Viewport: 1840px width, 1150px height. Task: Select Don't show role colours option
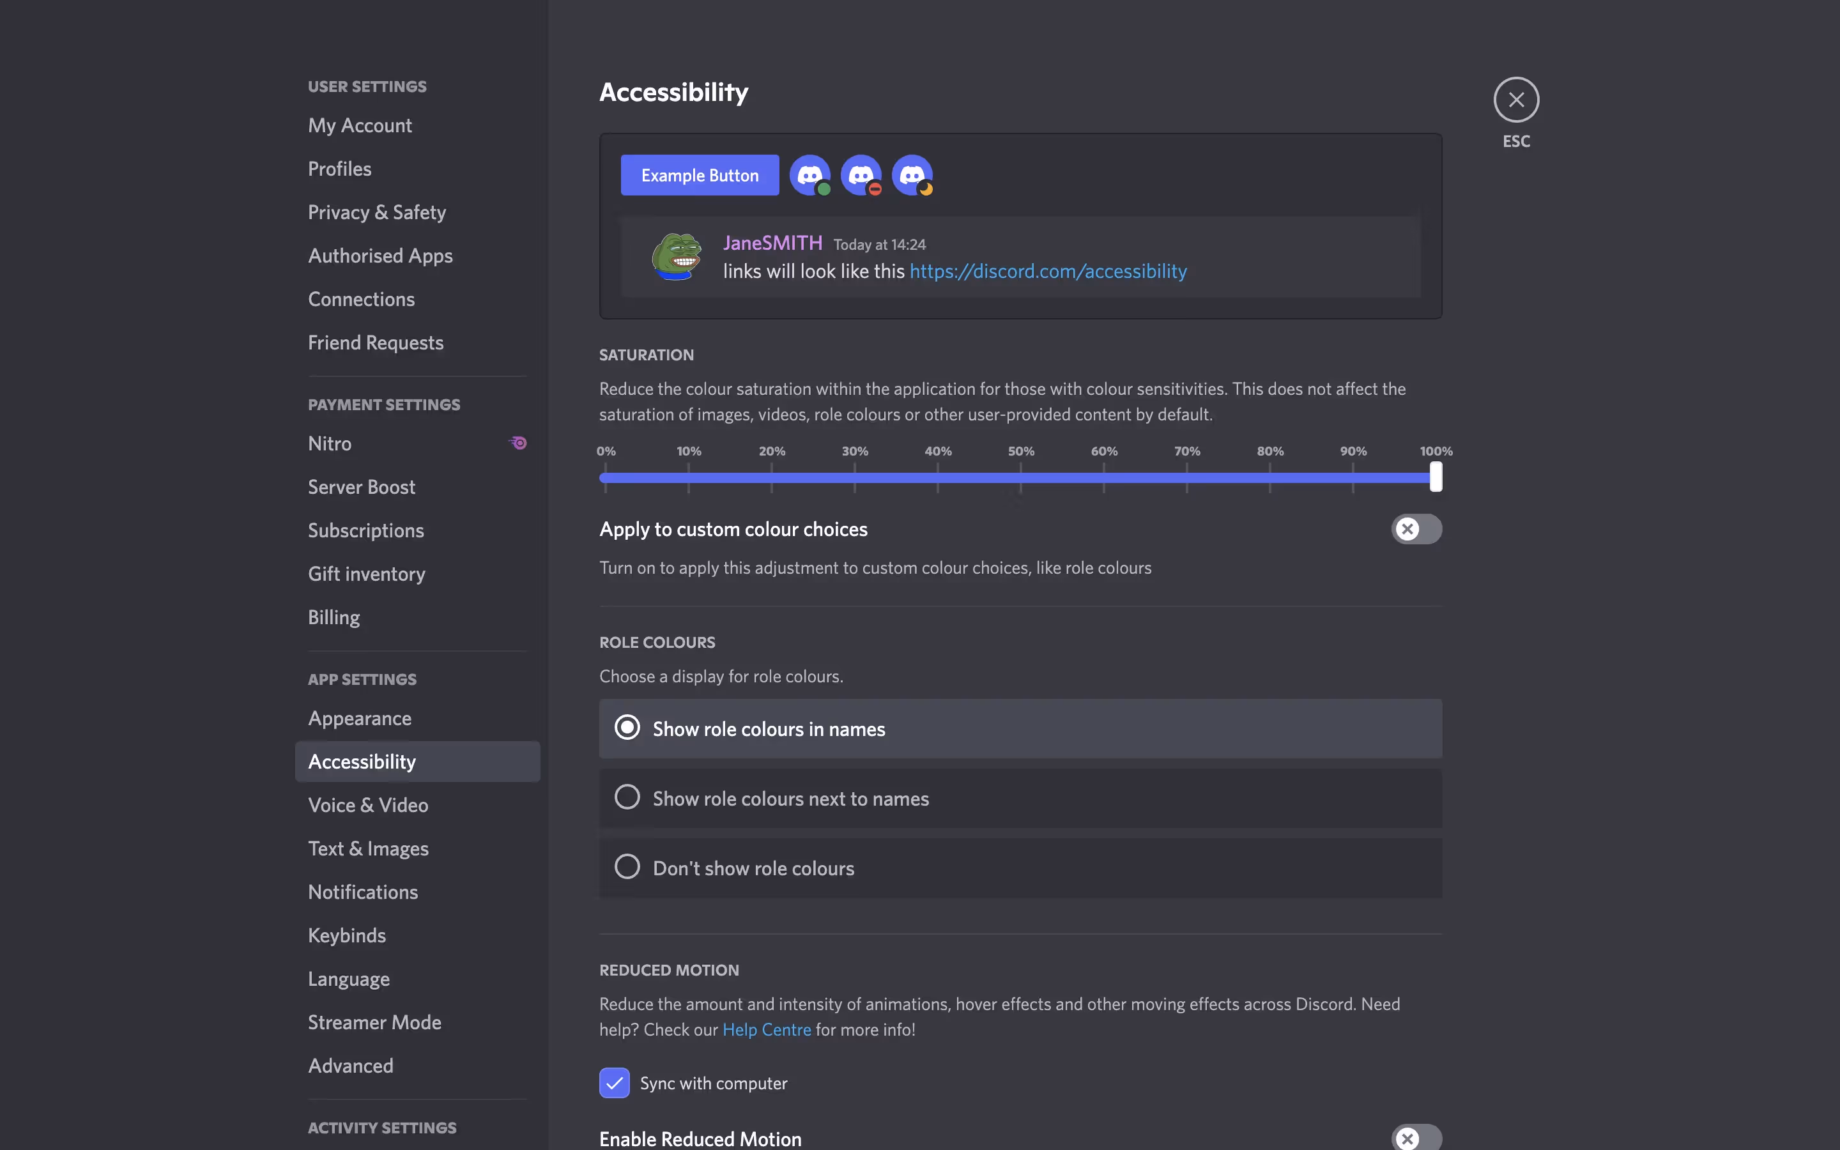click(627, 867)
